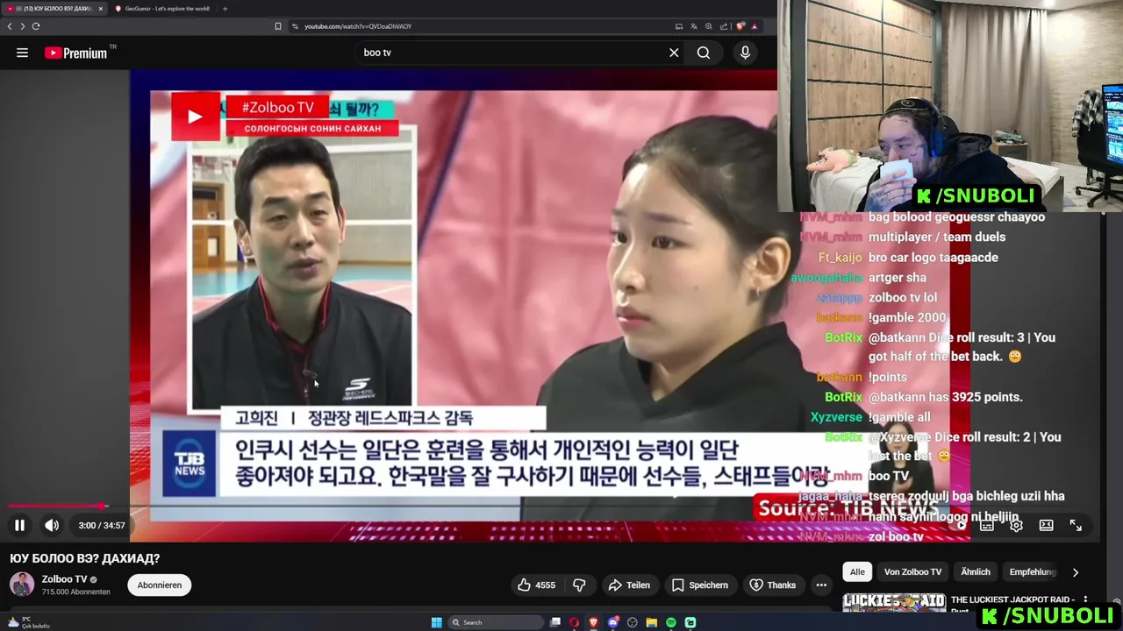Open the translate page icon
The image size is (1123, 631).
[x=694, y=26]
